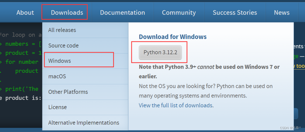Download Python 3.12.2 via the gray button
The height and width of the screenshot is (132, 305).
click(160, 52)
